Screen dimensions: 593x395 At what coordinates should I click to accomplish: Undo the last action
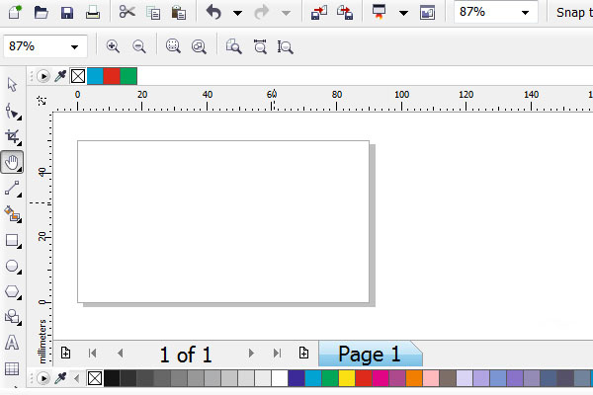(213, 13)
